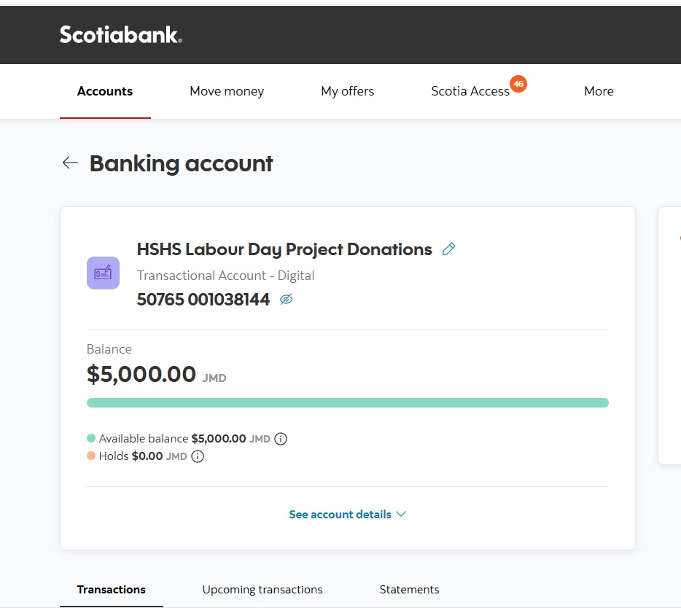The image size is (681, 616).
Task: Click Accounts in navigation bar
Action: coord(105,91)
